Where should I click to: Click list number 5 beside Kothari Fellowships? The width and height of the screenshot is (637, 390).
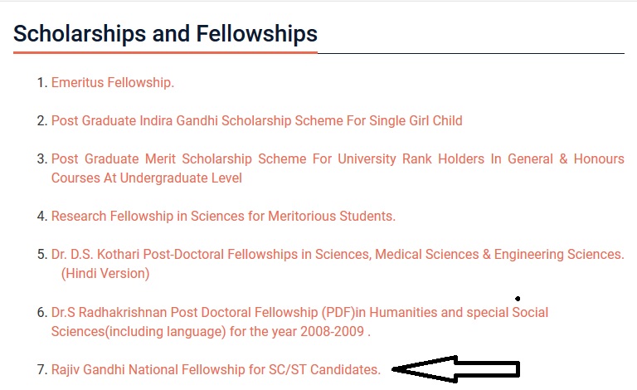(x=41, y=255)
